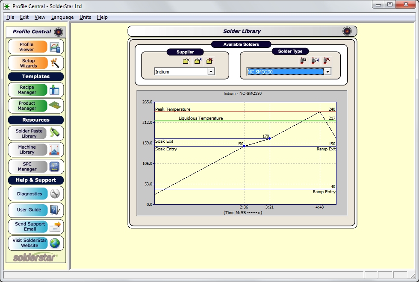The width and height of the screenshot is (419, 282).
Task: Click the app icon in title bar
Action: 7,6
